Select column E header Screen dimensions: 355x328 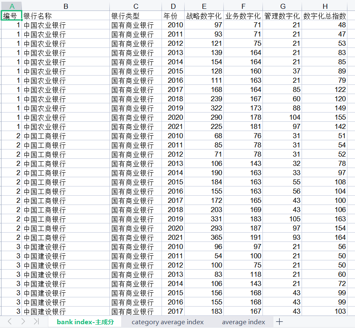coord(204,6)
